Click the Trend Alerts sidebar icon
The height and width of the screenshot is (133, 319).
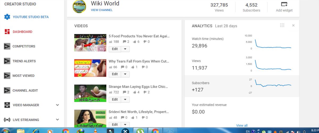[x=7, y=61]
